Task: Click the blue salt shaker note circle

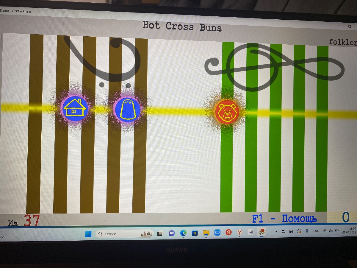Action: pyautogui.click(x=128, y=110)
